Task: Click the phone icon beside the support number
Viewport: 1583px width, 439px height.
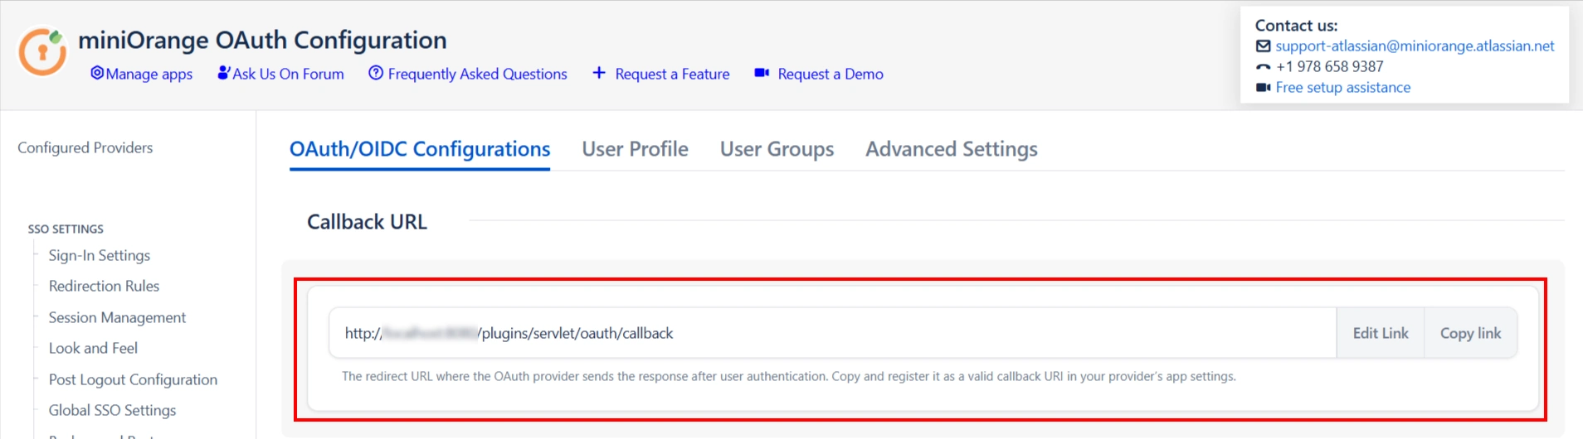Action: click(x=1263, y=67)
